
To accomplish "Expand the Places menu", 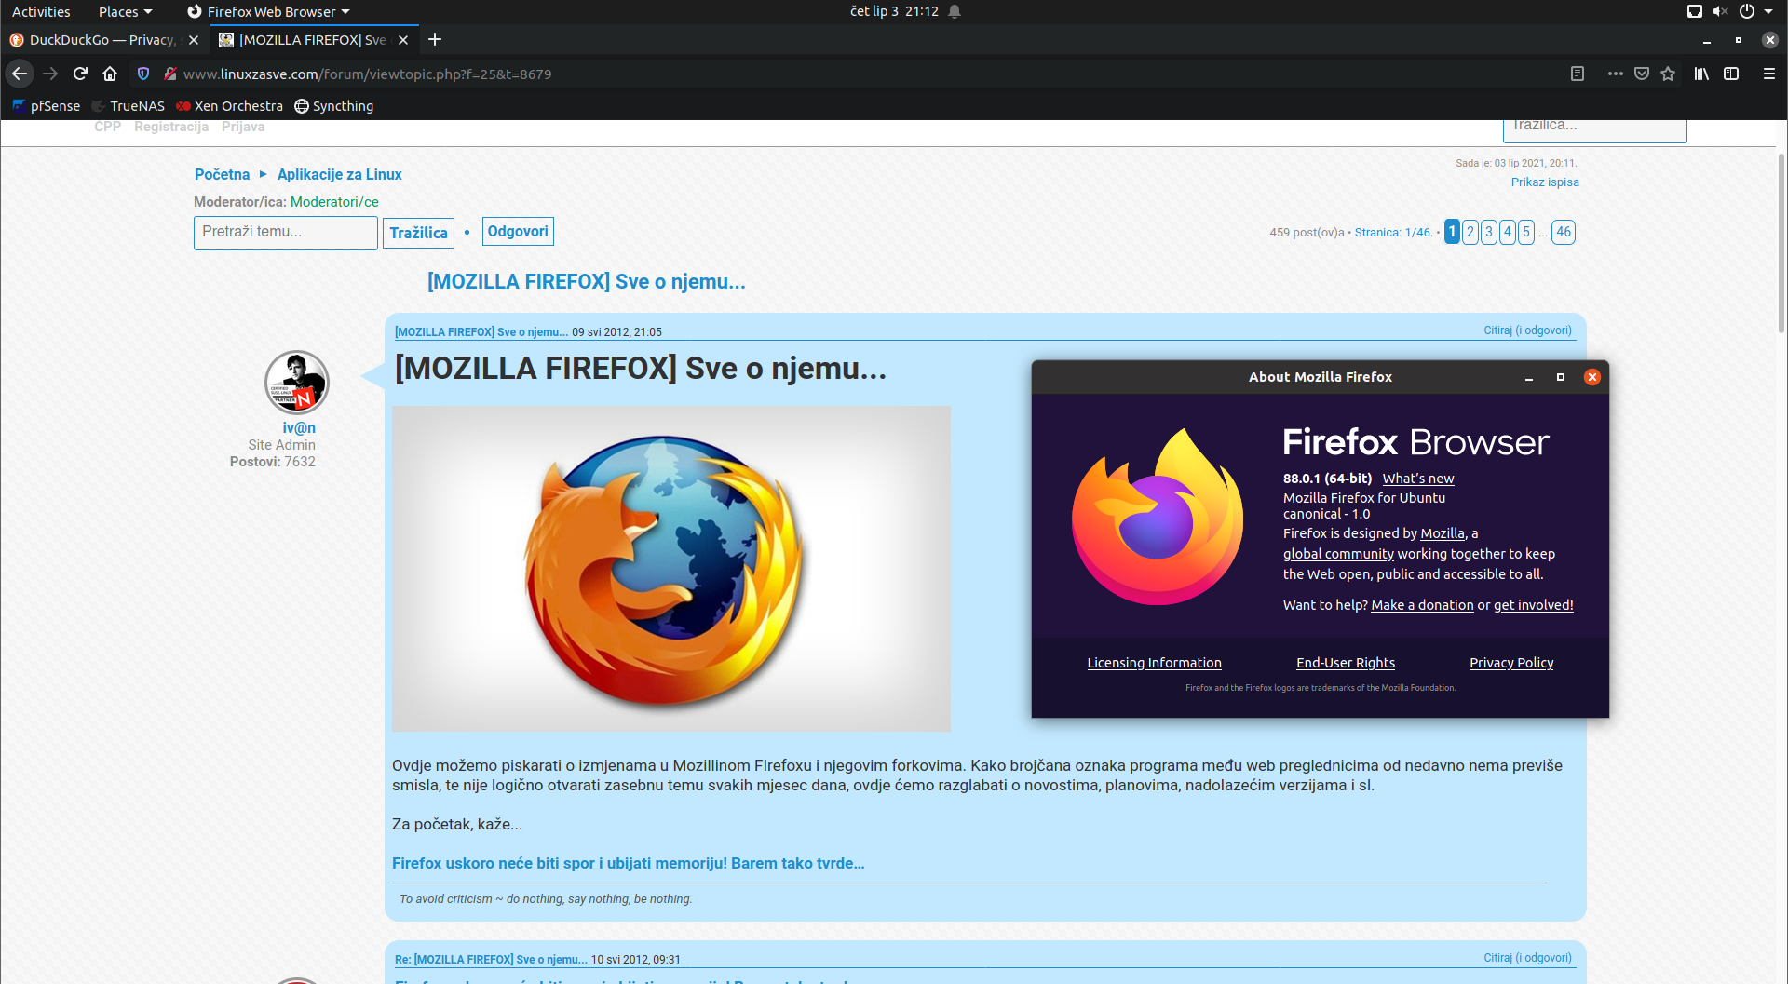I will pyautogui.click(x=125, y=11).
